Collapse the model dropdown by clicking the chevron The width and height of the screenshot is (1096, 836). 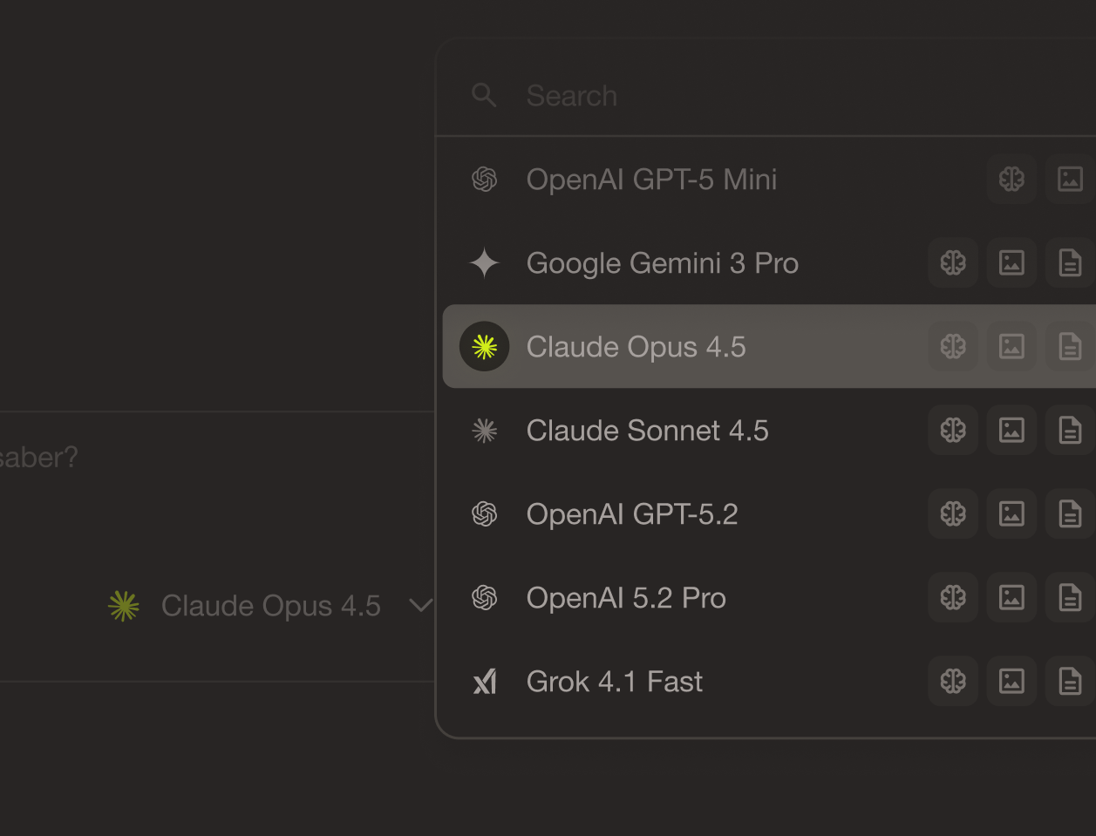click(x=420, y=606)
